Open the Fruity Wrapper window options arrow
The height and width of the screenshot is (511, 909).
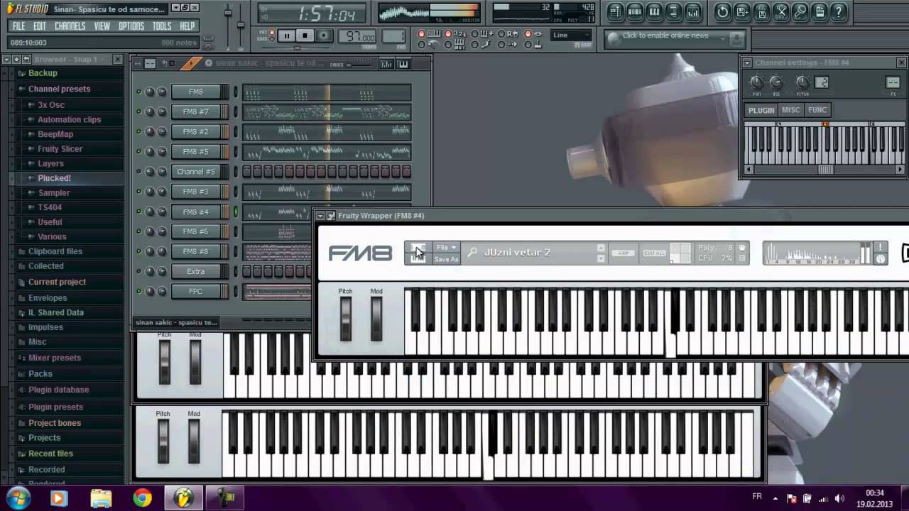click(x=320, y=216)
